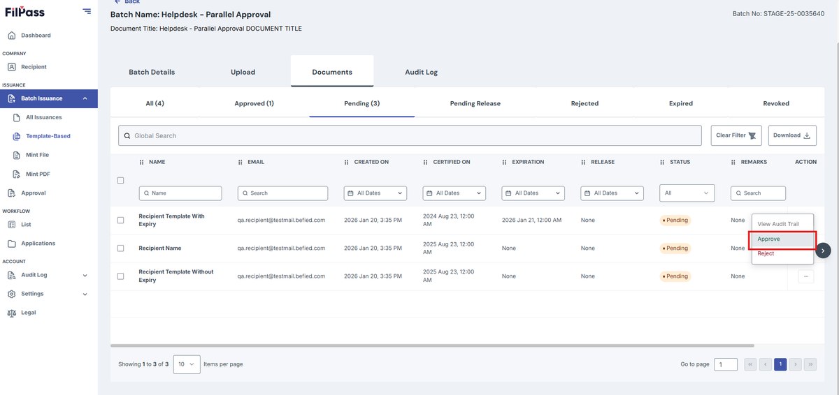Show Expired documents
The image size is (839, 395).
680,103
